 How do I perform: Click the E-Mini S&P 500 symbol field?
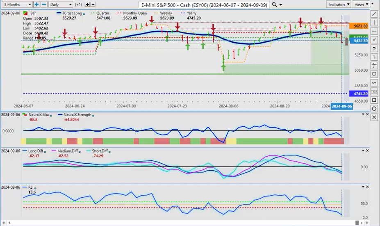coord(204,5)
